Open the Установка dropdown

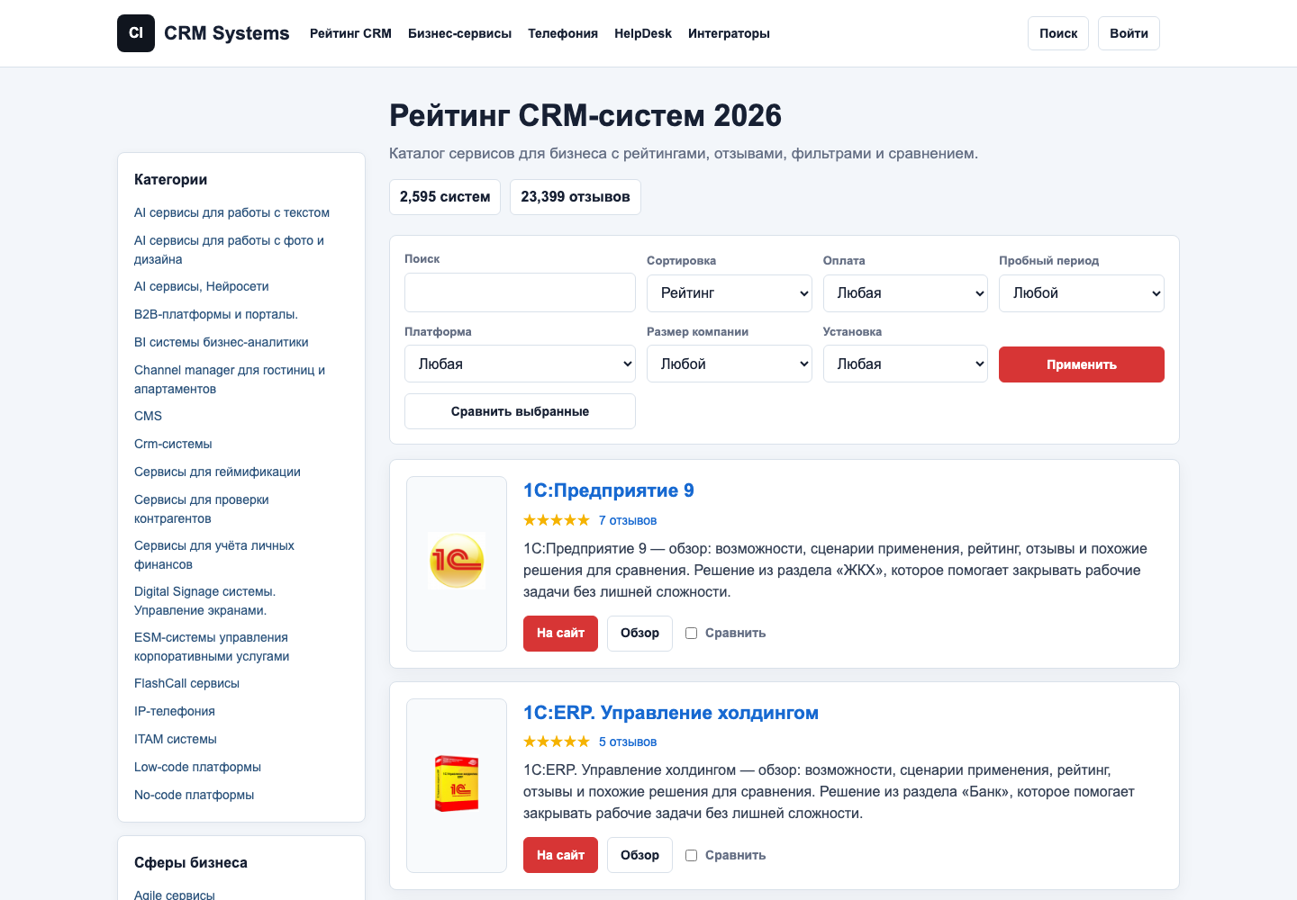pyautogui.click(x=905, y=364)
